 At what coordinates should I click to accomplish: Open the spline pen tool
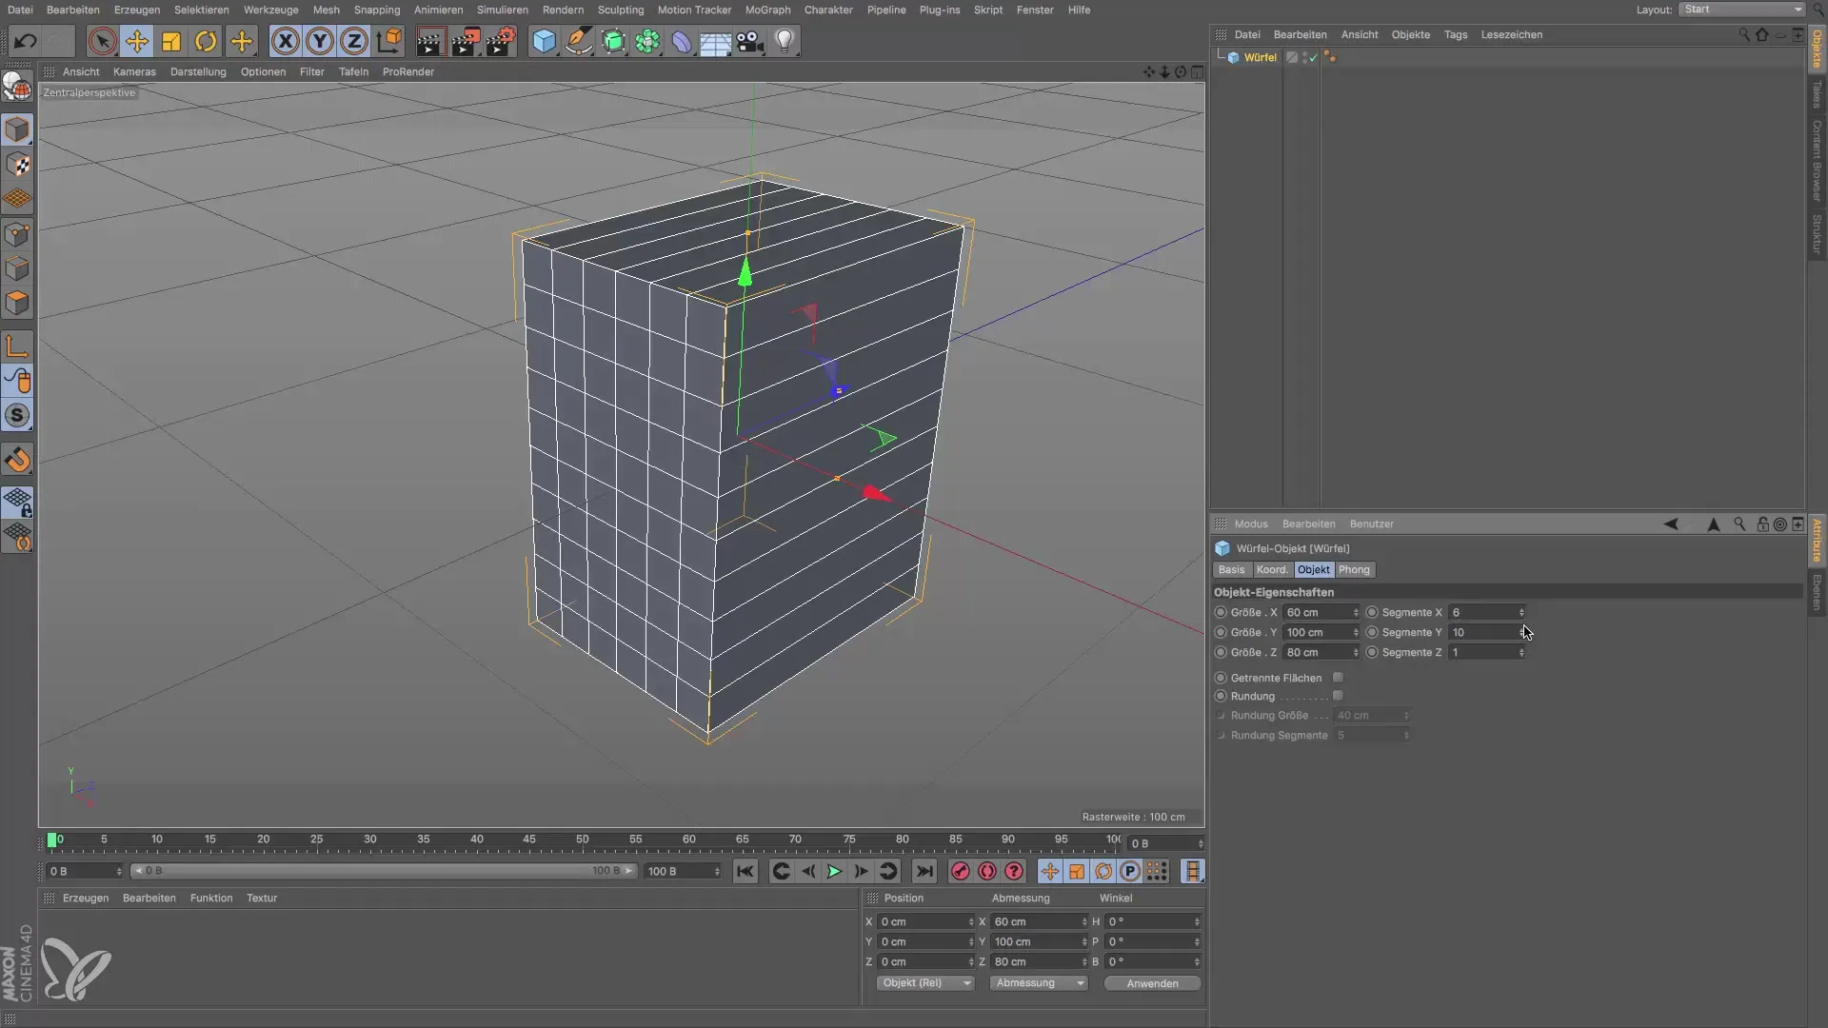click(578, 42)
